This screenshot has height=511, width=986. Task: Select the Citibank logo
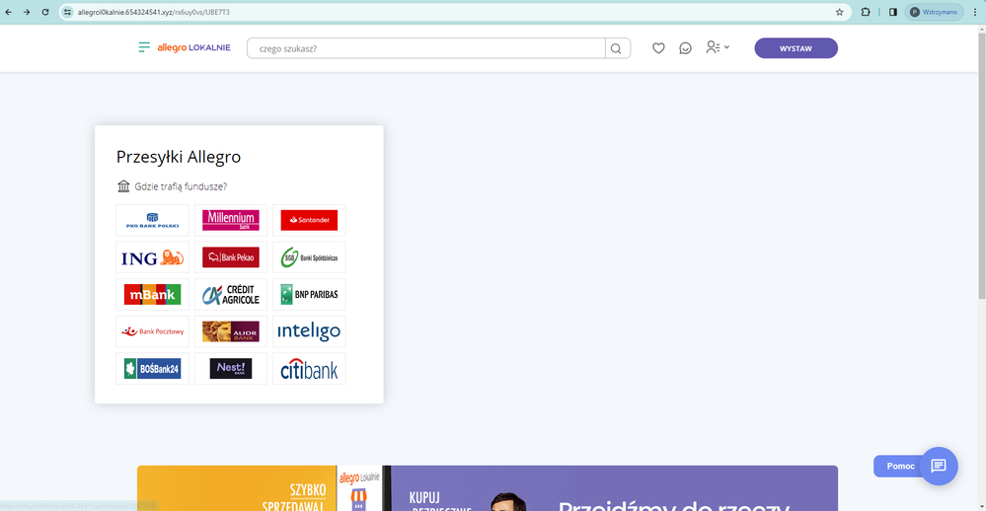309,368
